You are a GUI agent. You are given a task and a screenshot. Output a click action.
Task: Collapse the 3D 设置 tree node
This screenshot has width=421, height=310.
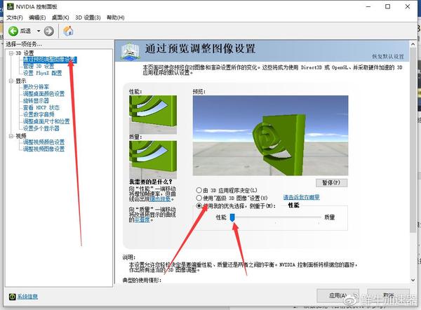[11, 53]
